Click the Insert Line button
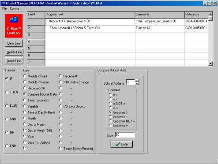Viewport: 218px width, 164px height. pyautogui.click(x=14, y=61)
